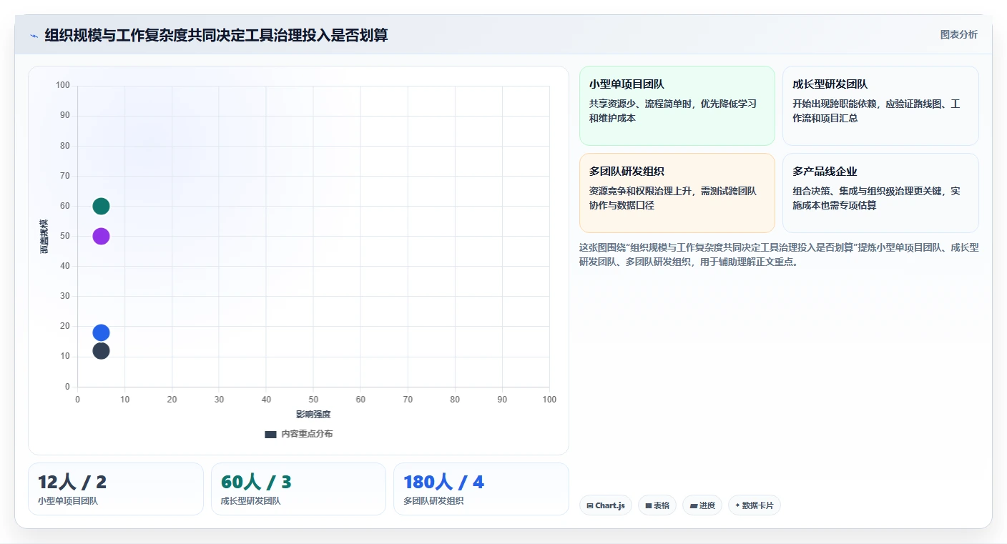Click the x-axis tick label 50
1007x544 pixels.
pos(313,400)
